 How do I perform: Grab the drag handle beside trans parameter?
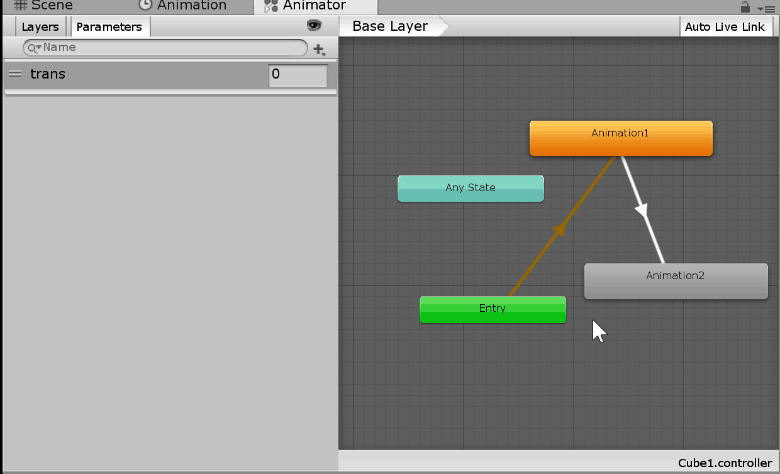[15, 74]
